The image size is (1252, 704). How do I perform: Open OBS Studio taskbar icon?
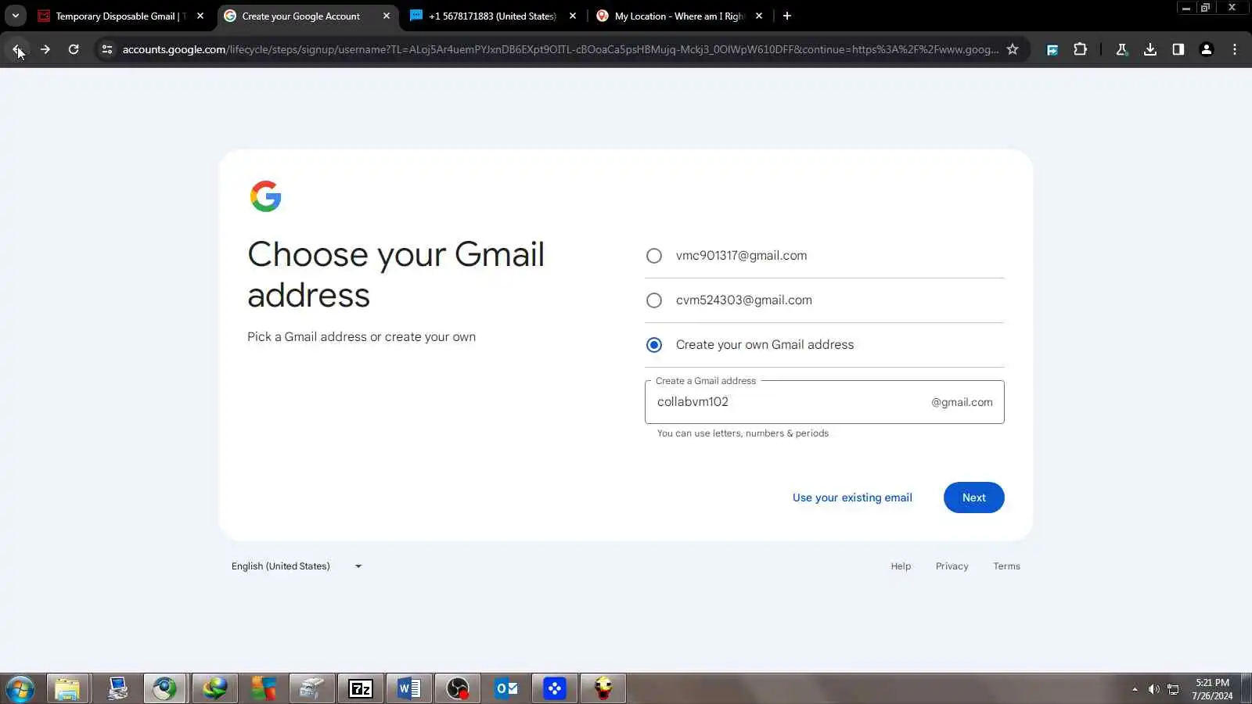[x=458, y=689]
